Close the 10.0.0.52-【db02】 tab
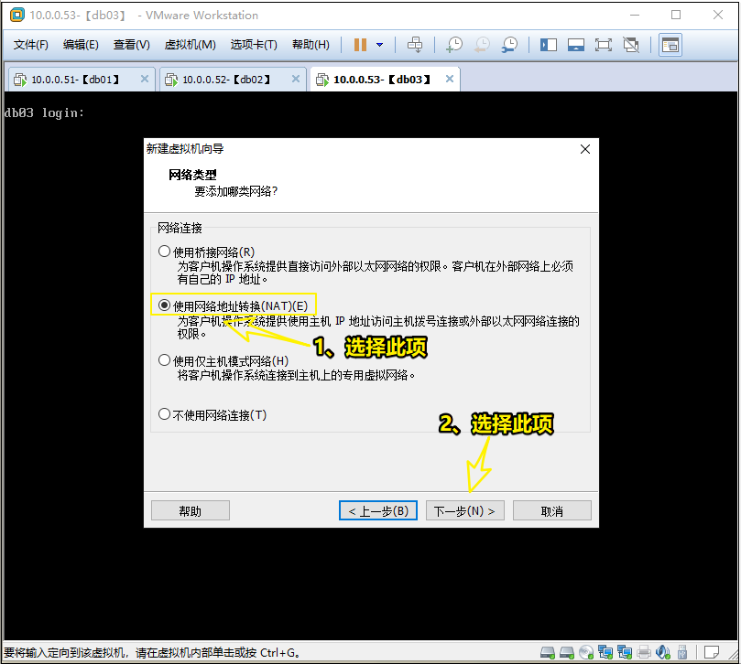Viewport: 741px width, 664px height. click(x=298, y=79)
